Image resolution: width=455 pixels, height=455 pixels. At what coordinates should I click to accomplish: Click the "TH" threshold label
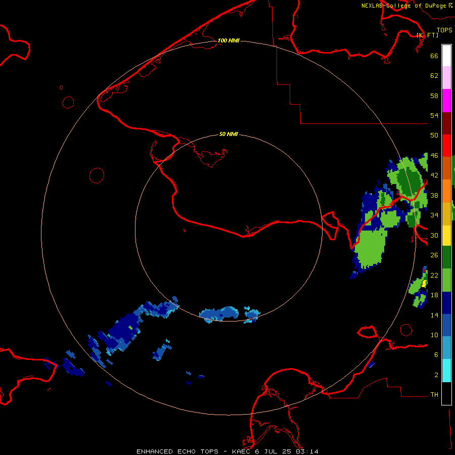(x=434, y=395)
